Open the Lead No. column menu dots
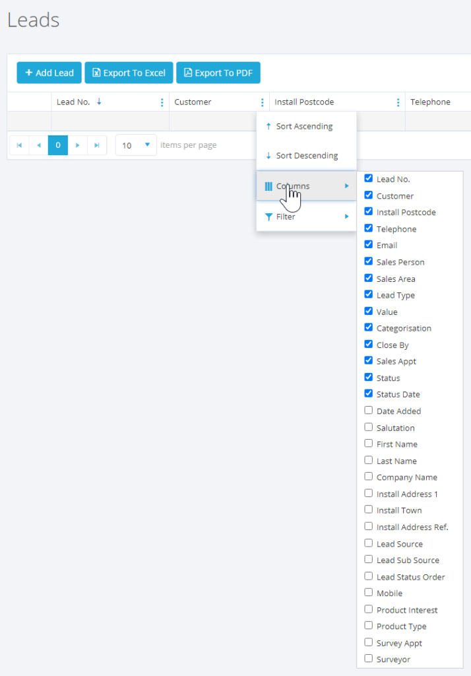471x676 pixels. coord(162,102)
